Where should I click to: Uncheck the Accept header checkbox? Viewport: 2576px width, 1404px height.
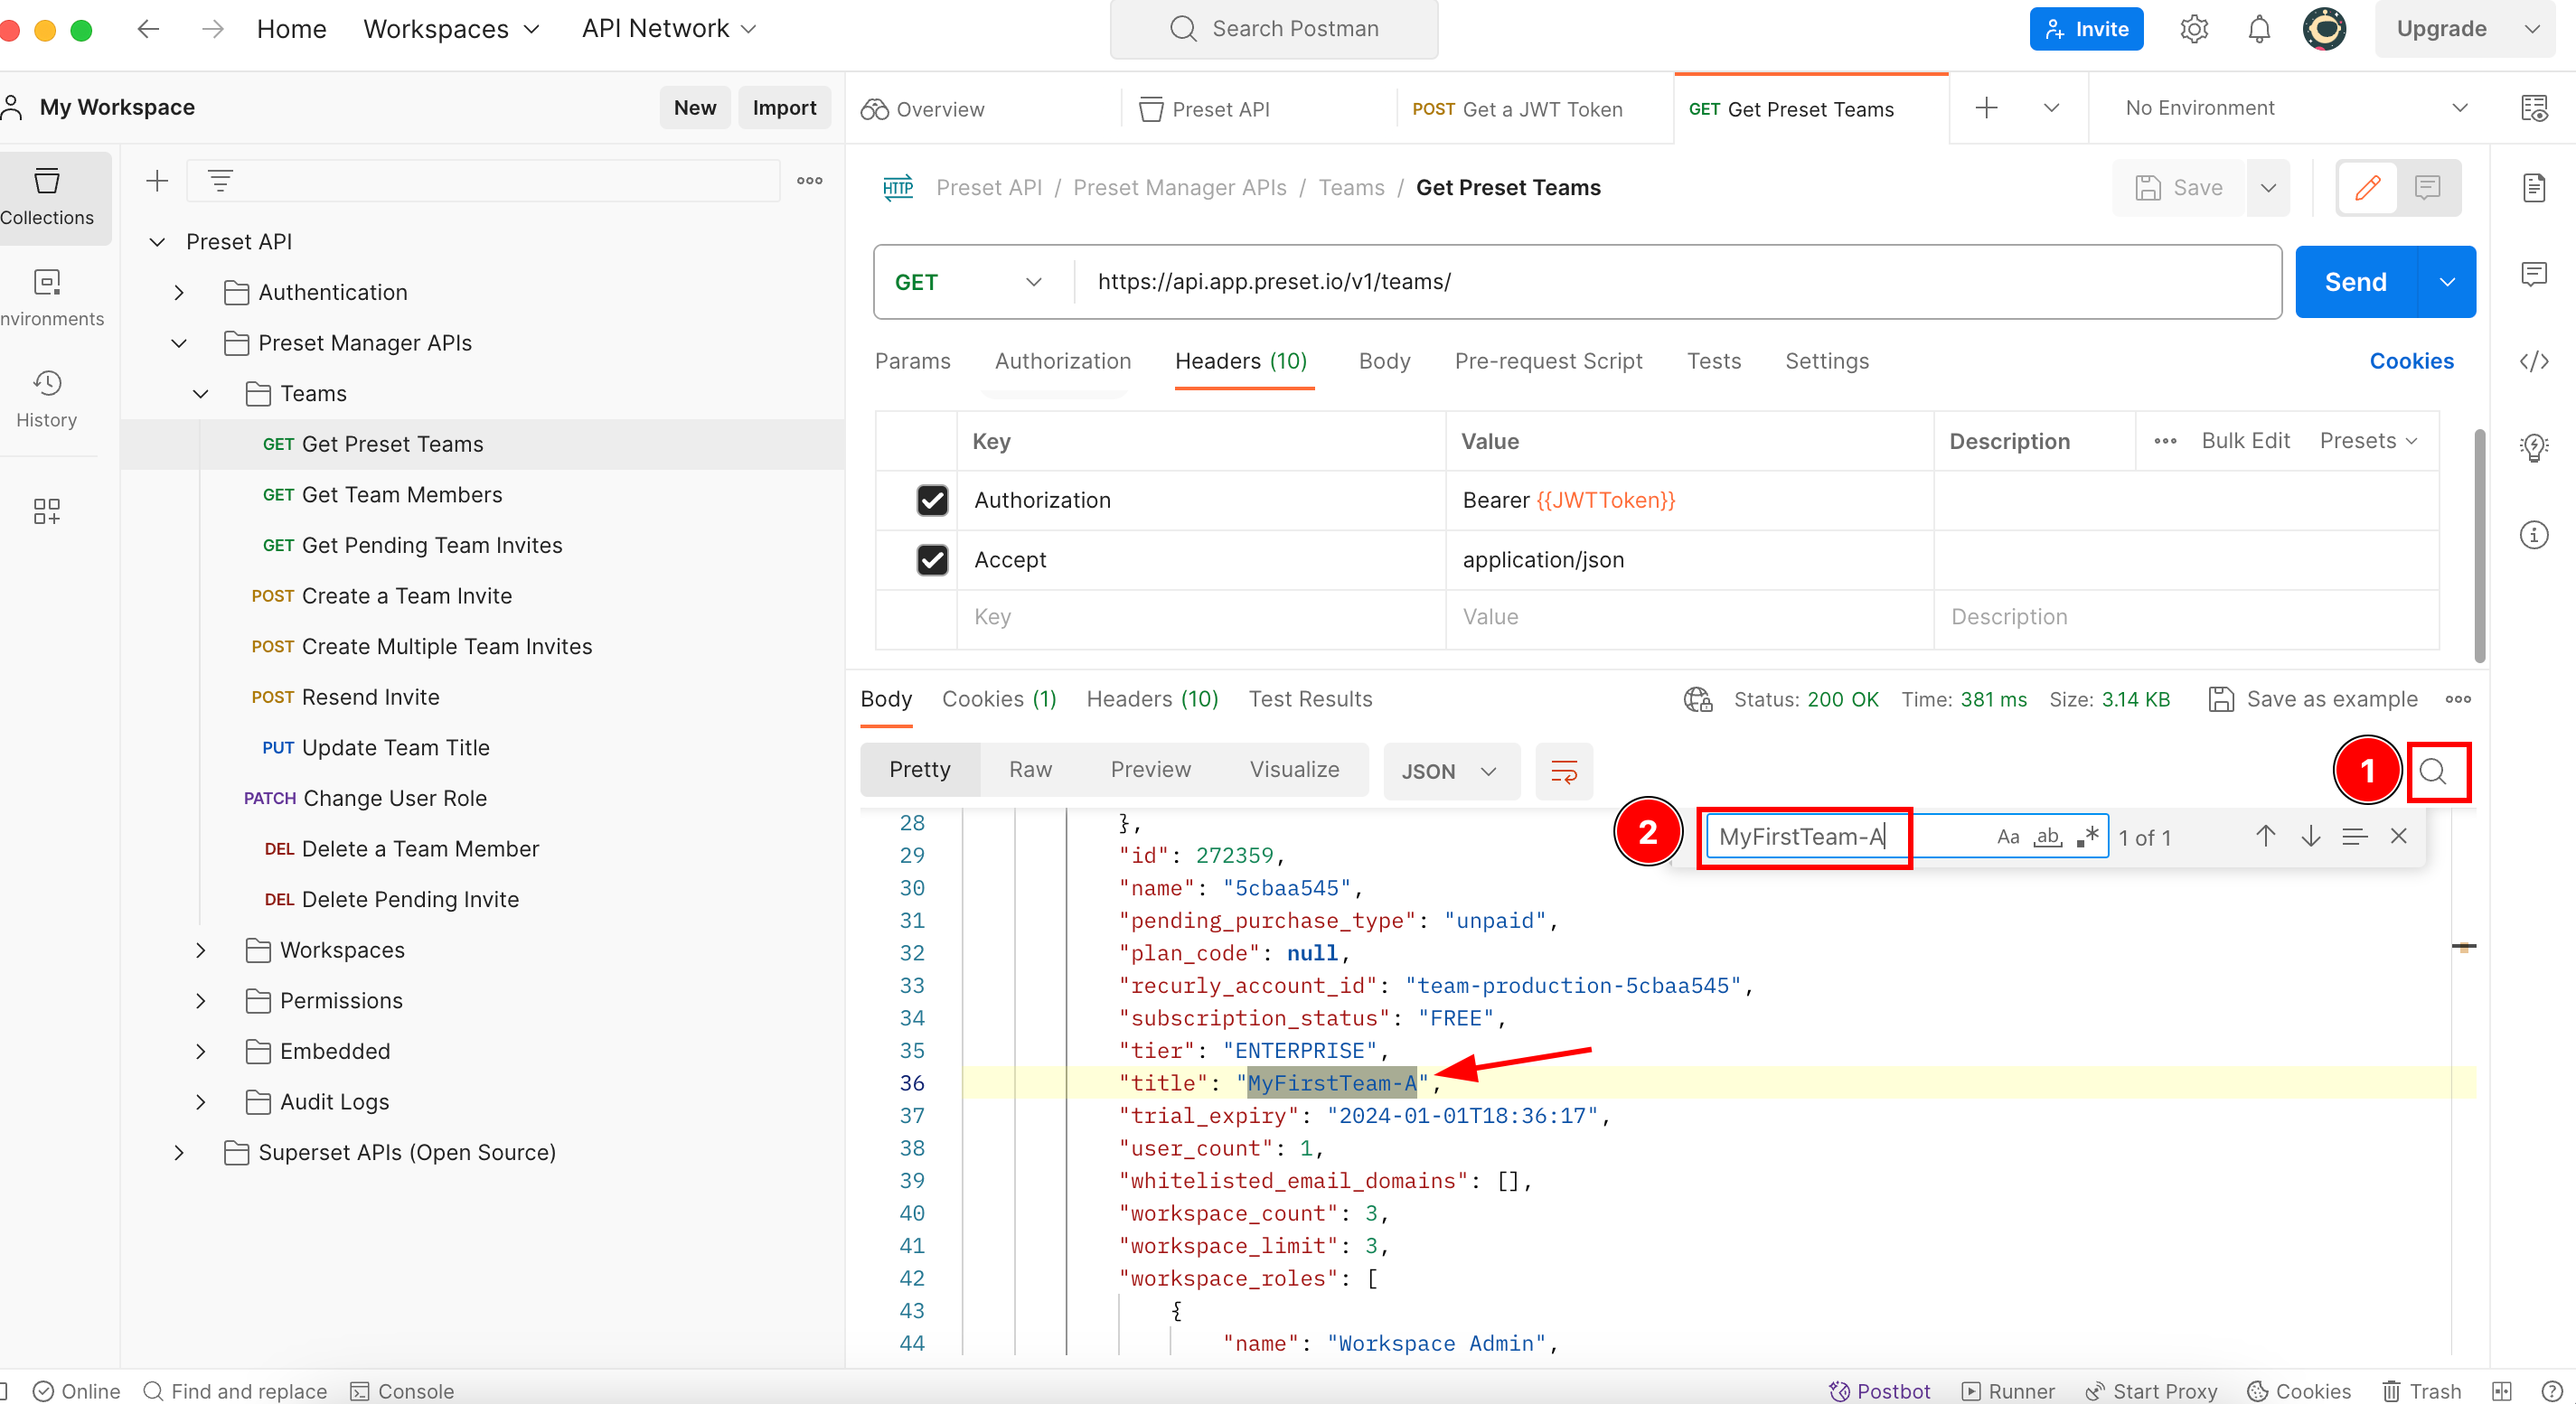(x=932, y=559)
